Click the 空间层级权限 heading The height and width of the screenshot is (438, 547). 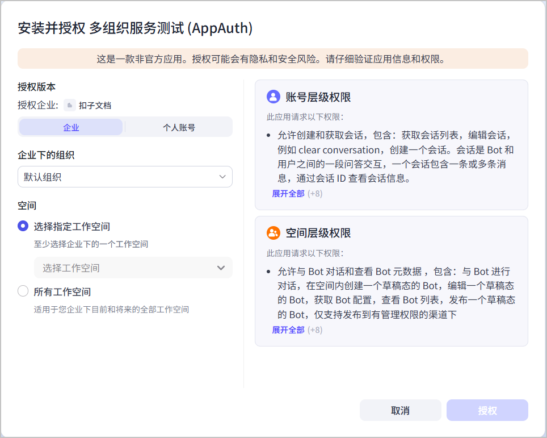tap(318, 233)
